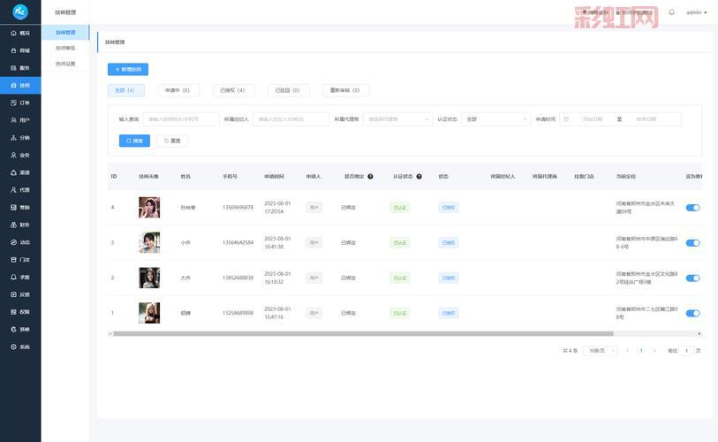
Task: Toggle the switch for technician ID 4
Action: coord(692,208)
